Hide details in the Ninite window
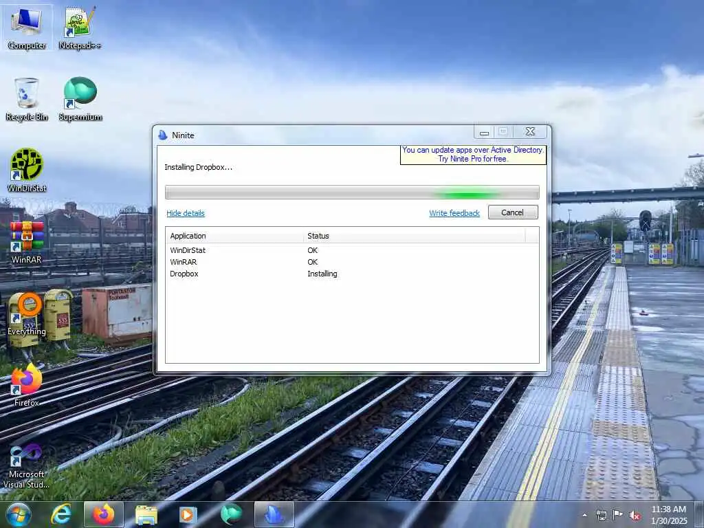This screenshot has width=704, height=528. pos(186,213)
